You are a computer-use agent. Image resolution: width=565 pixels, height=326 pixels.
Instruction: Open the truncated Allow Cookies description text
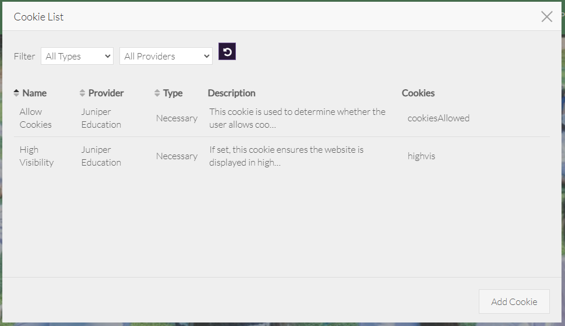pos(297,118)
